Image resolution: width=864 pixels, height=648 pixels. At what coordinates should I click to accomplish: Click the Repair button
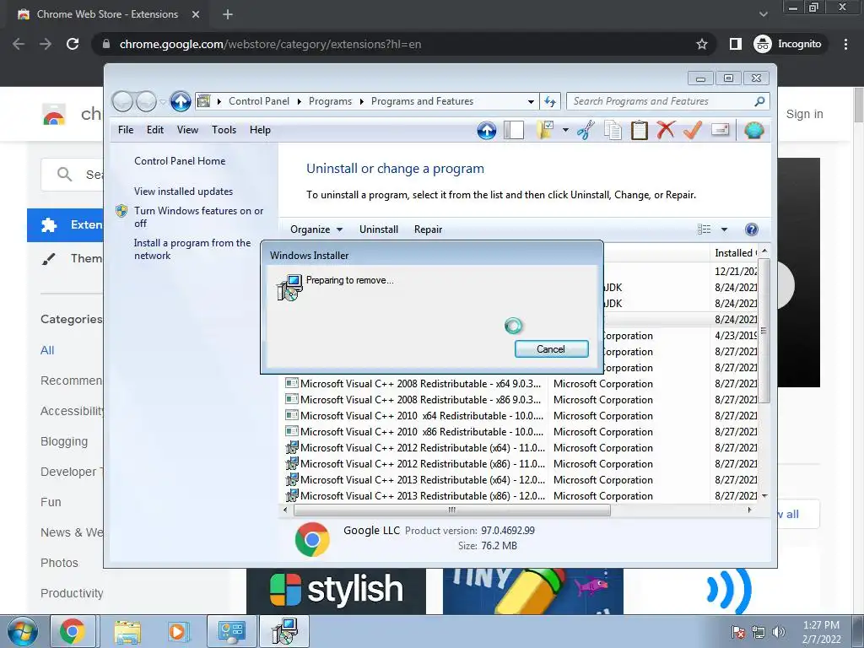(x=428, y=229)
